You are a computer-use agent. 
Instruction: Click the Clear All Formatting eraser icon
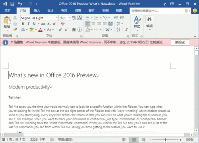coord(62,24)
